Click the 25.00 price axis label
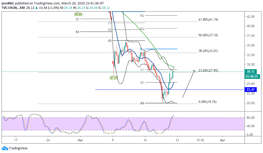The width and height of the screenshot is (263, 153). [x=250, y=84]
